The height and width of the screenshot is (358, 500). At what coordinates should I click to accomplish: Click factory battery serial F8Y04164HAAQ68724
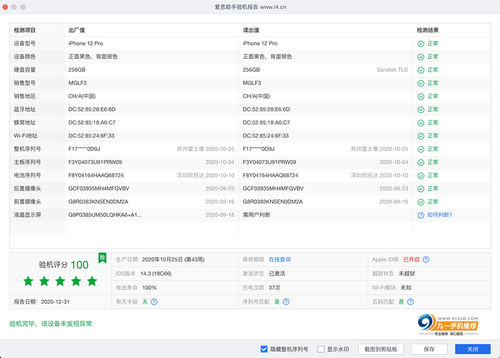coord(96,176)
